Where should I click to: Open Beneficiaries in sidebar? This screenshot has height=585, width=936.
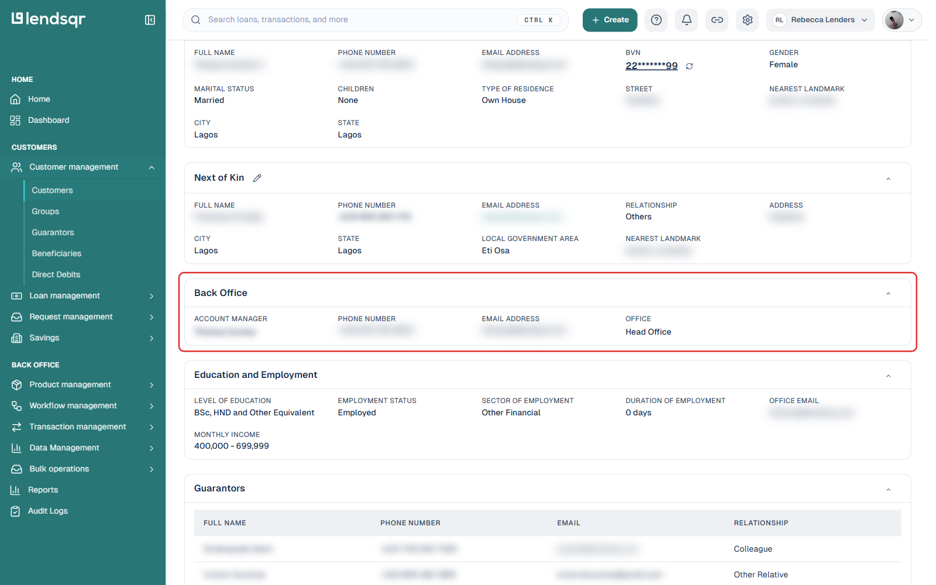(56, 254)
